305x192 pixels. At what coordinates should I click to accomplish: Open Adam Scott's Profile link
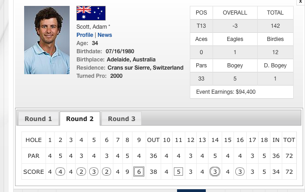coord(85,35)
